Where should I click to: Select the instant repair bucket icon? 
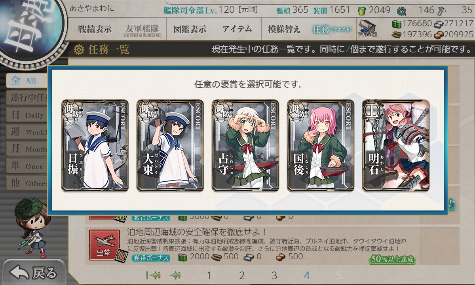click(x=362, y=10)
